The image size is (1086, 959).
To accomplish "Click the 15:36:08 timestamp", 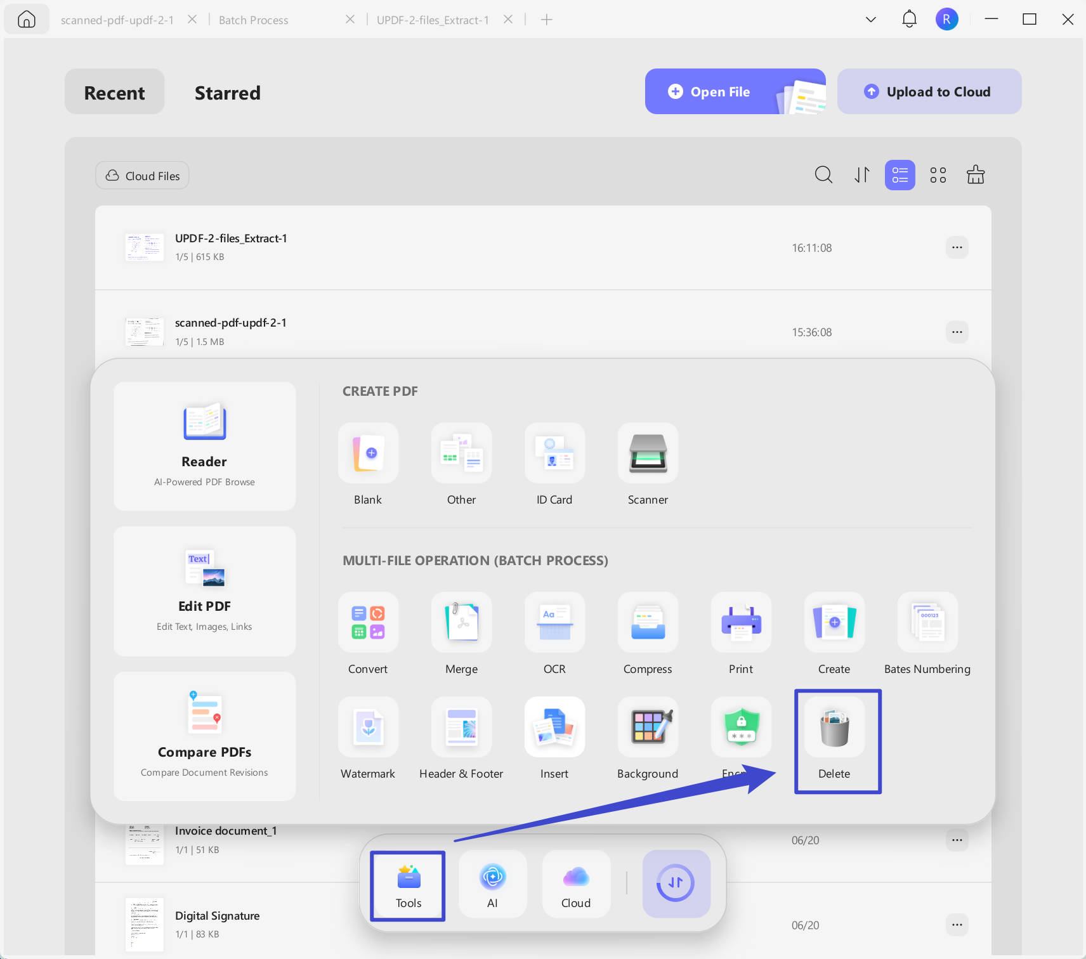I will [811, 332].
